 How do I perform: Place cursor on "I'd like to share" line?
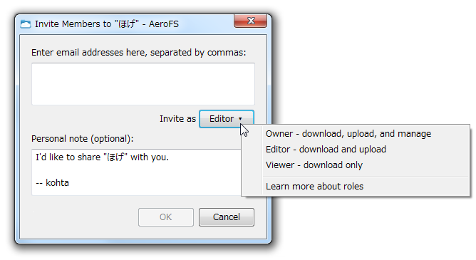click(102, 157)
